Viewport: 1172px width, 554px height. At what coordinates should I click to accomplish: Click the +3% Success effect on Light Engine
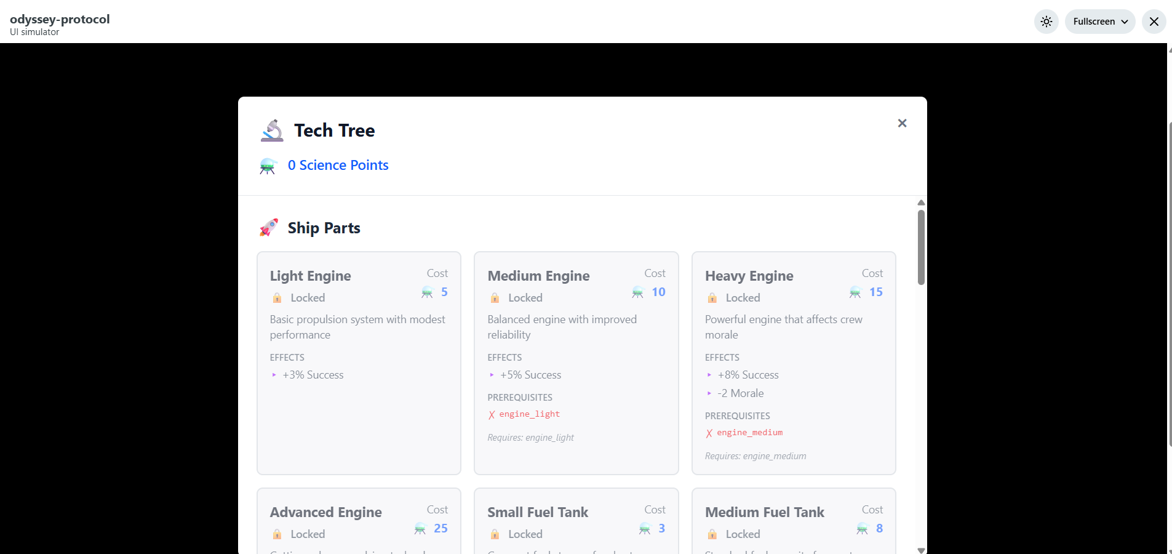tap(313, 375)
